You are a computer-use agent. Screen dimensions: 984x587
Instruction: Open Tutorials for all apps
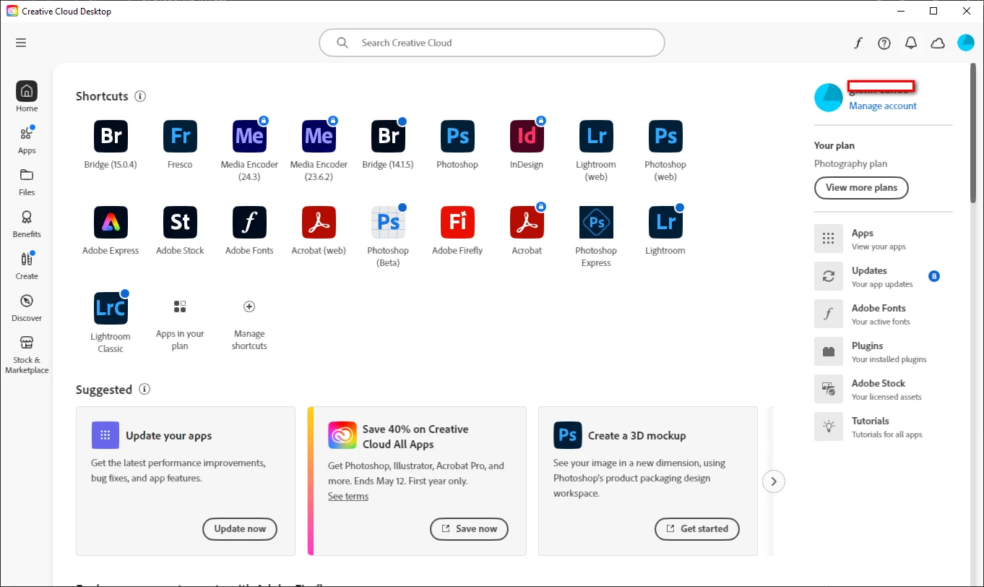tap(883, 427)
